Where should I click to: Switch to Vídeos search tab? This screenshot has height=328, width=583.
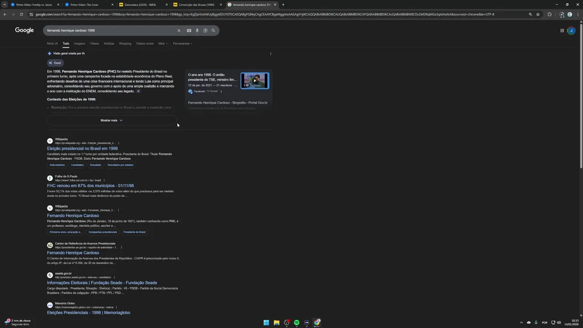(x=94, y=44)
